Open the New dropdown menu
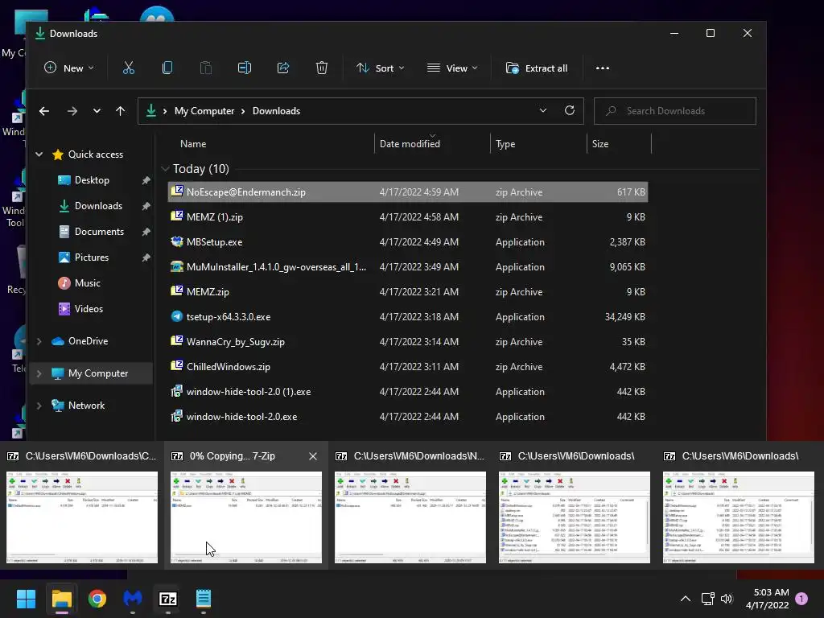The image size is (824, 618). (69, 68)
